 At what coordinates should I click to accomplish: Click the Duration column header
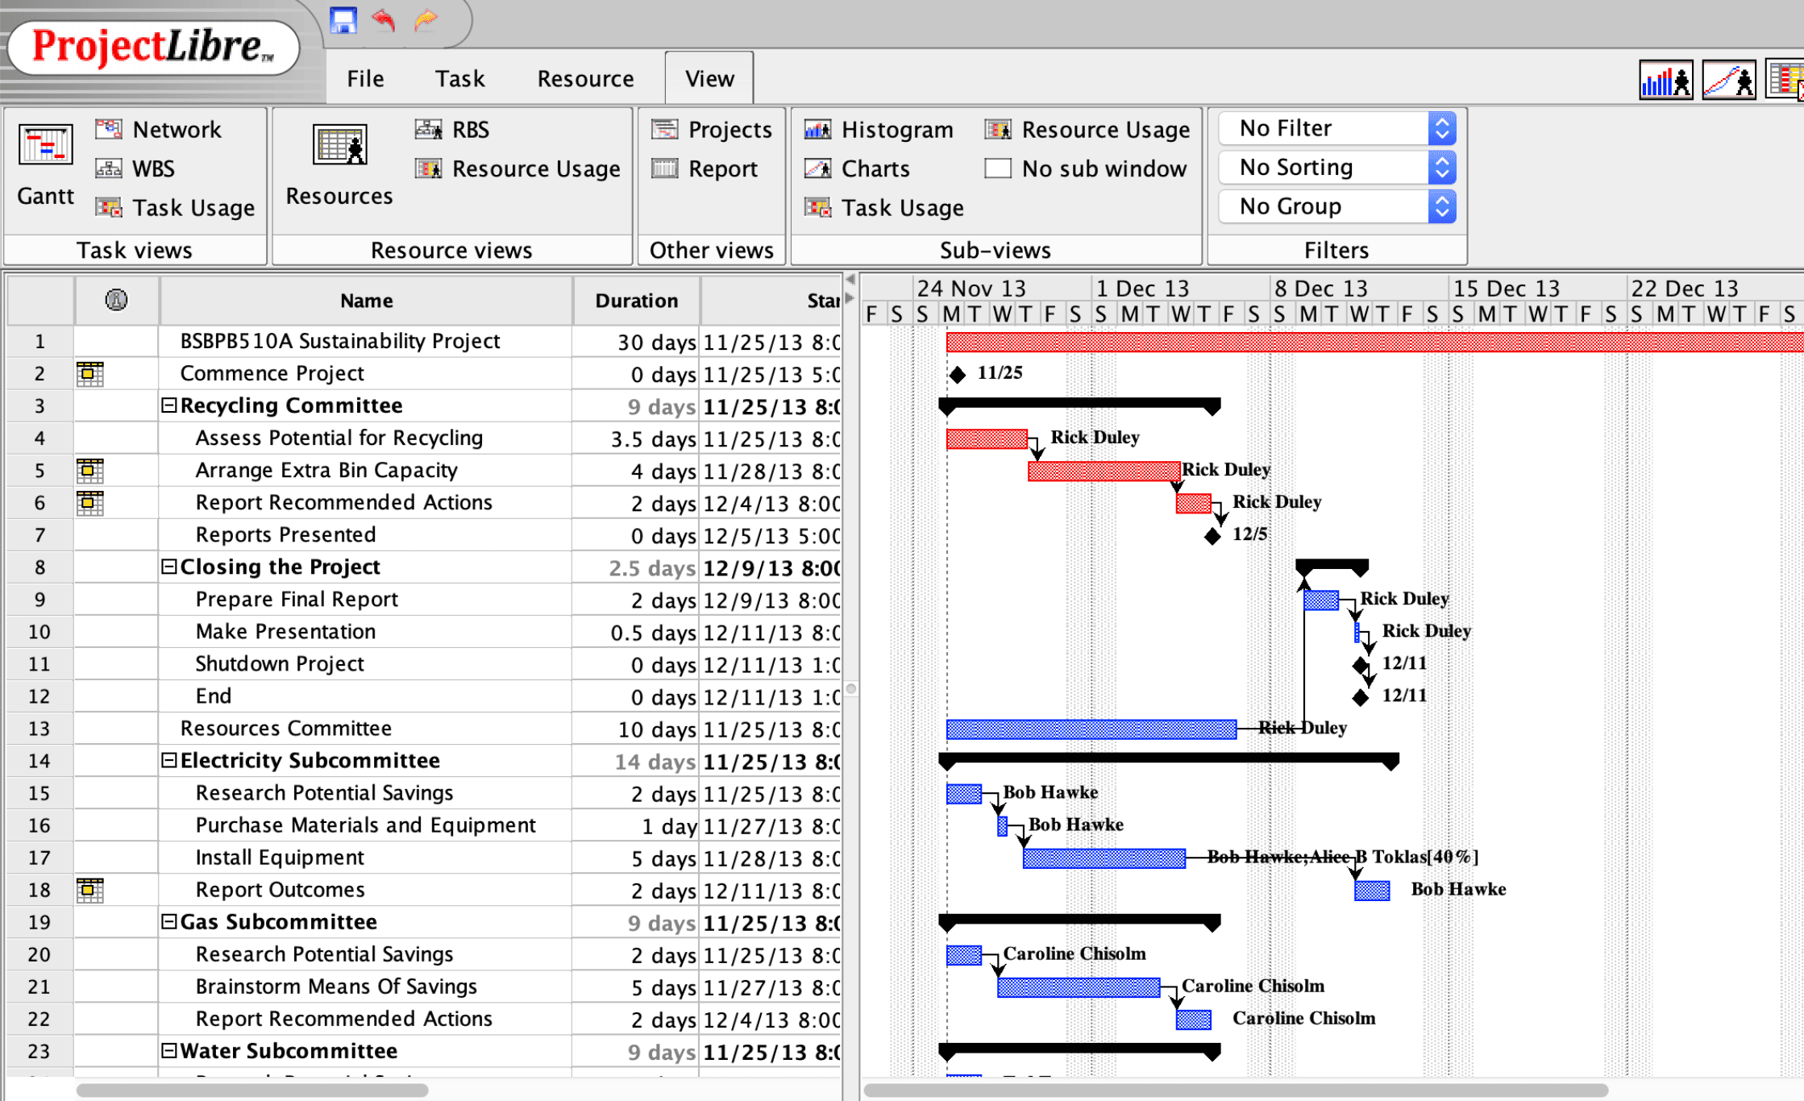[x=636, y=301]
